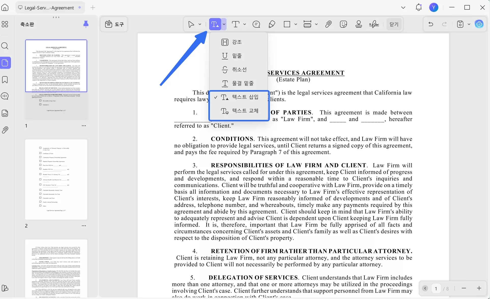Expand the rectangle shape dropdown arrow
This screenshot has width=490, height=299.
click(x=296, y=24)
